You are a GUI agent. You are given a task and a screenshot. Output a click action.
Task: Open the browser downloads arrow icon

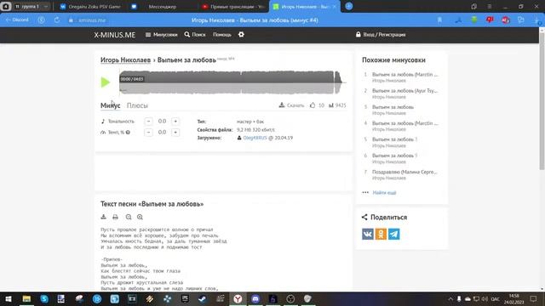(x=537, y=20)
